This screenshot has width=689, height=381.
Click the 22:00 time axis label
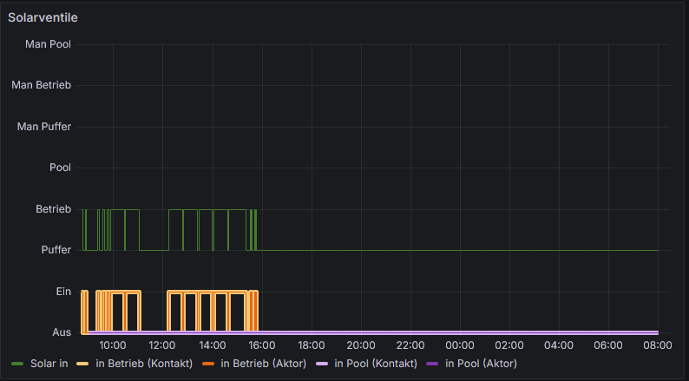coord(410,345)
